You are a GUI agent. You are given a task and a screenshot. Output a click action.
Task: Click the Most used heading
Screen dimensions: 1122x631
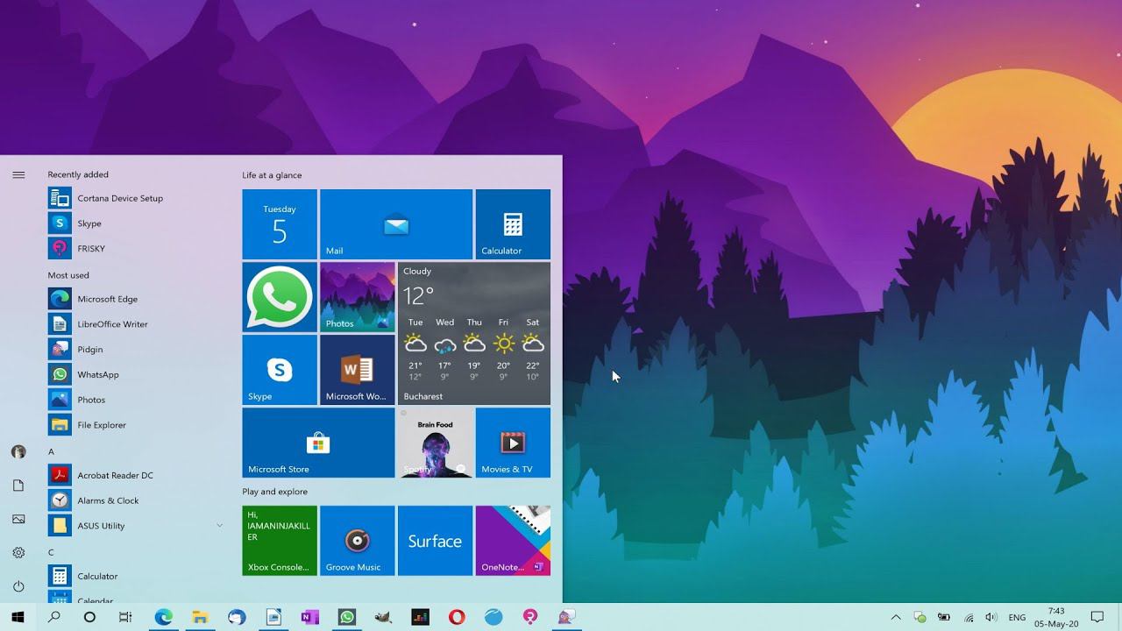(68, 275)
